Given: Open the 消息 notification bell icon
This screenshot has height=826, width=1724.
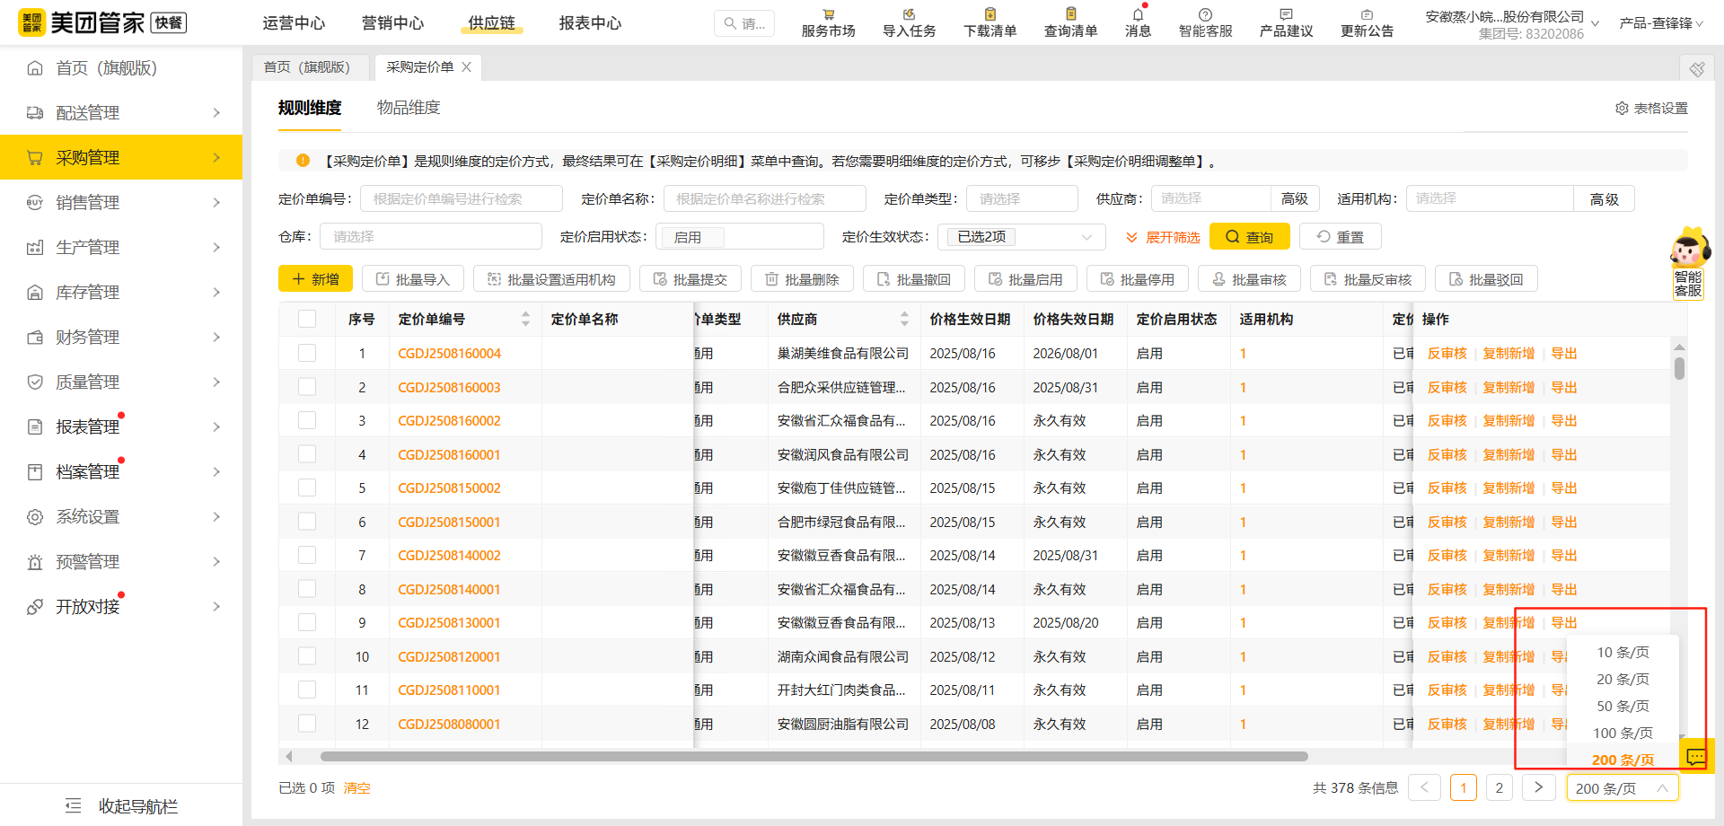Looking at the screenshot, I should click(x=1138, y=22).
